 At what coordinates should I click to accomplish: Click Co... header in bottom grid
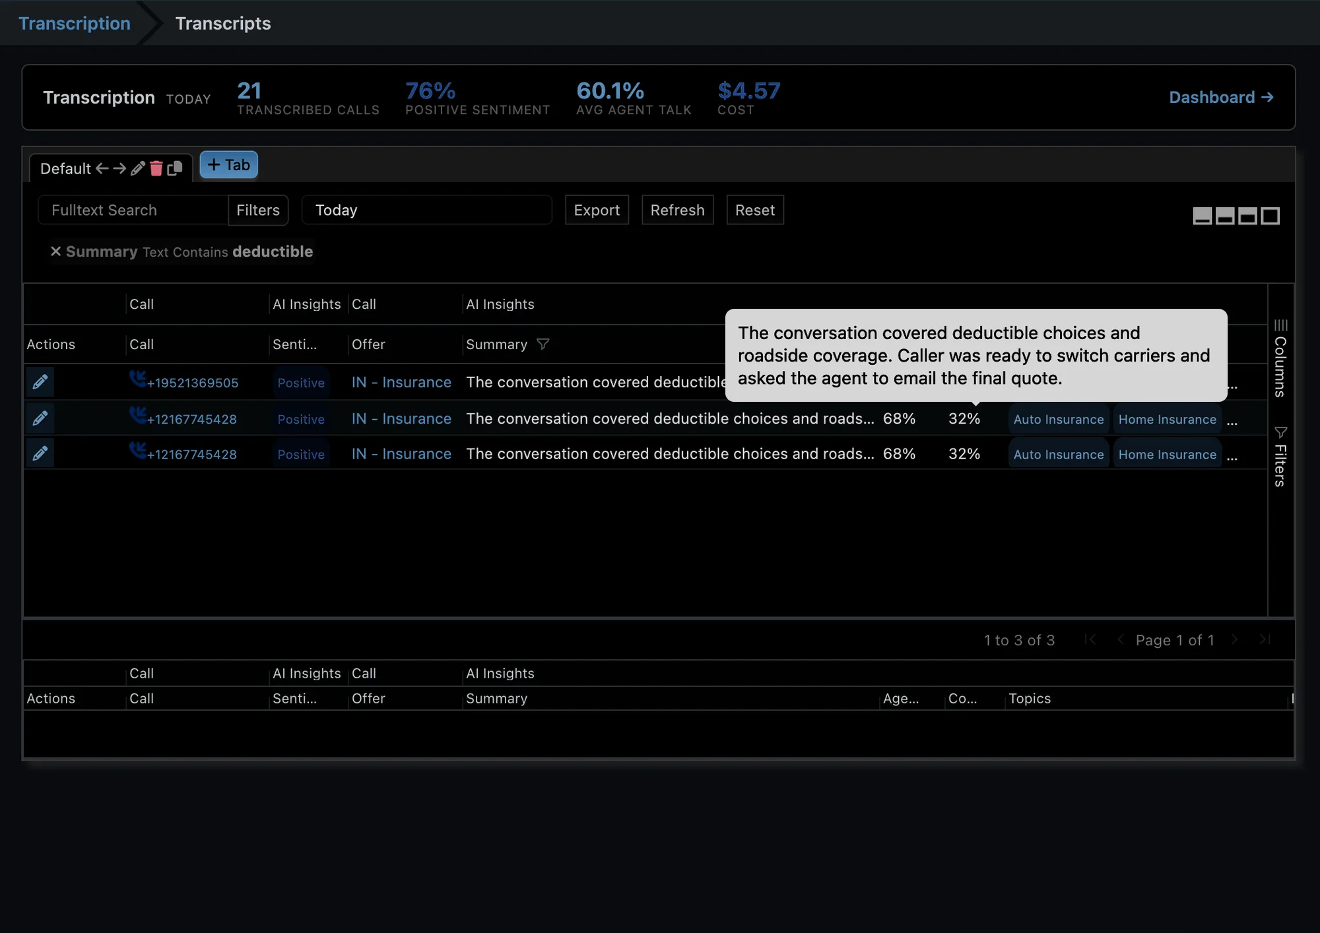tap(962, 698)
